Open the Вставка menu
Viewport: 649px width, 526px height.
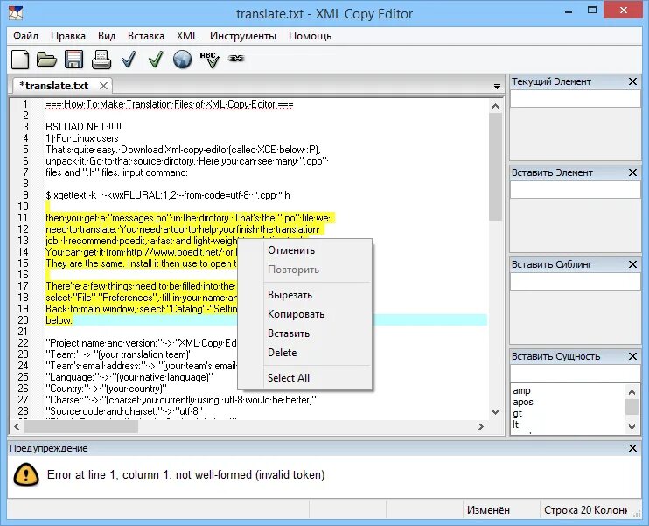coord(146,36)
